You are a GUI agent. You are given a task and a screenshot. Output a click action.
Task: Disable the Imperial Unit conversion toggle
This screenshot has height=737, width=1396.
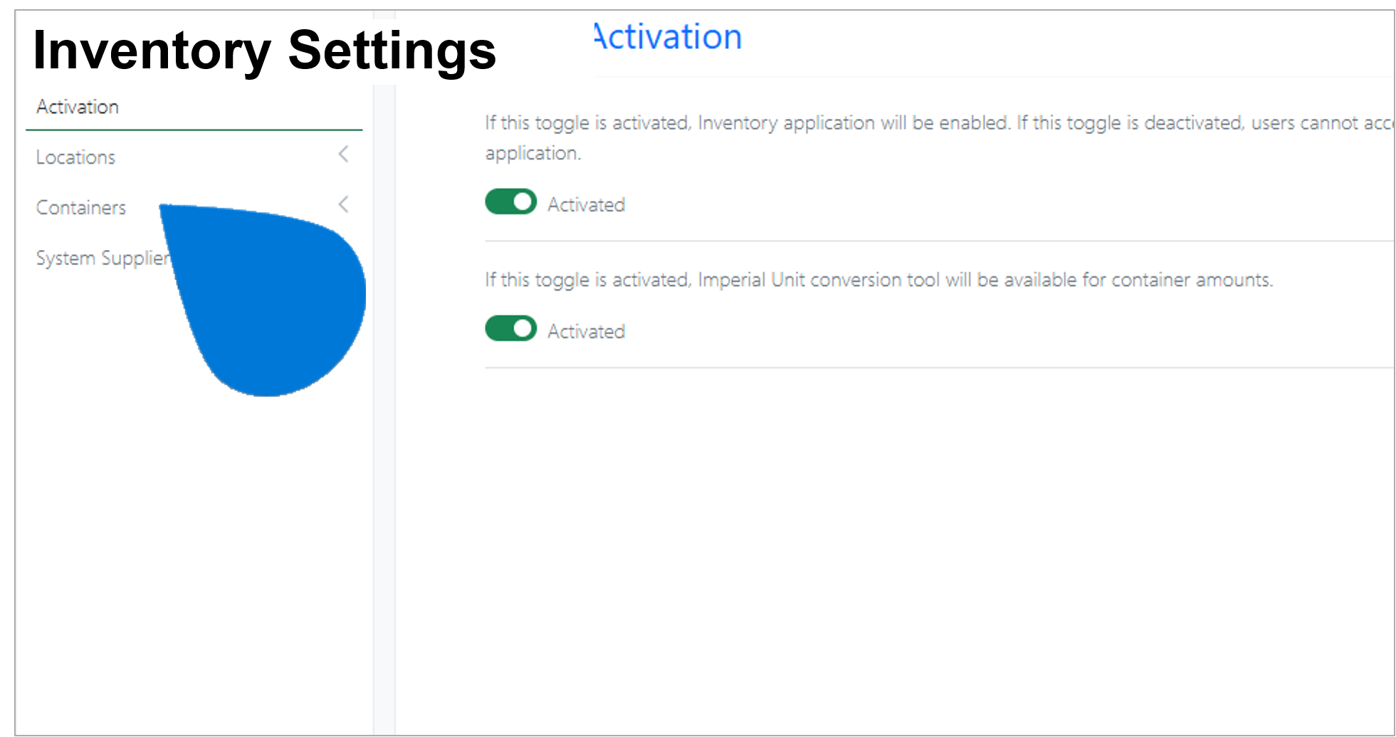pyautogui.click(x=510, y=328)
